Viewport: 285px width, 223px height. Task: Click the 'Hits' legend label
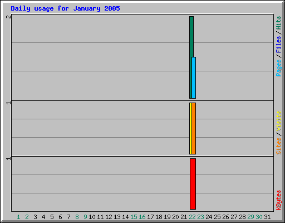278,23
